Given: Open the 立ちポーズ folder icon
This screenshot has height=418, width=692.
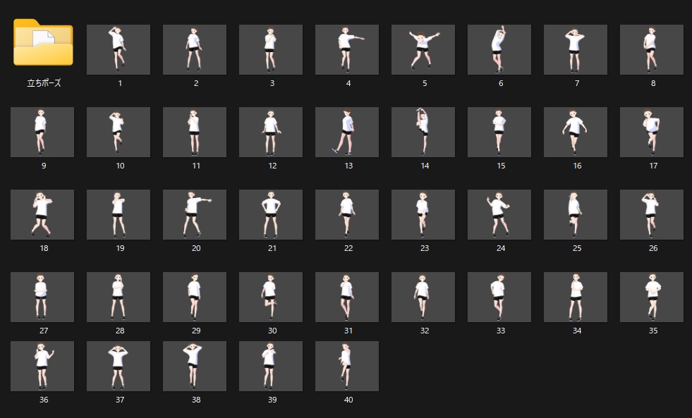Looking at the screenshot, I should pos(43,42).
